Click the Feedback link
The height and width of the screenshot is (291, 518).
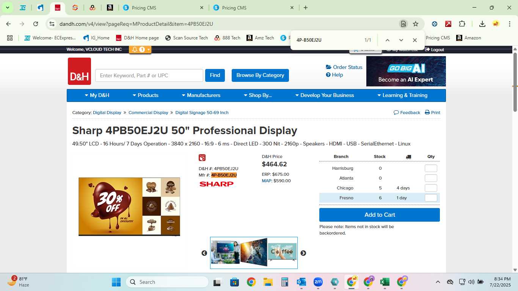coord(407,113)
